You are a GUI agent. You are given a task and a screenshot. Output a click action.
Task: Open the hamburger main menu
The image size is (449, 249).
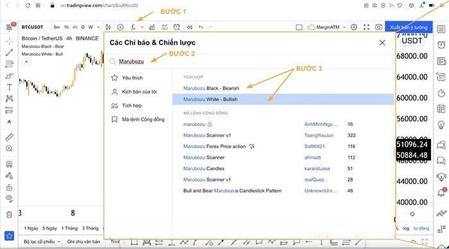(9, 27)
